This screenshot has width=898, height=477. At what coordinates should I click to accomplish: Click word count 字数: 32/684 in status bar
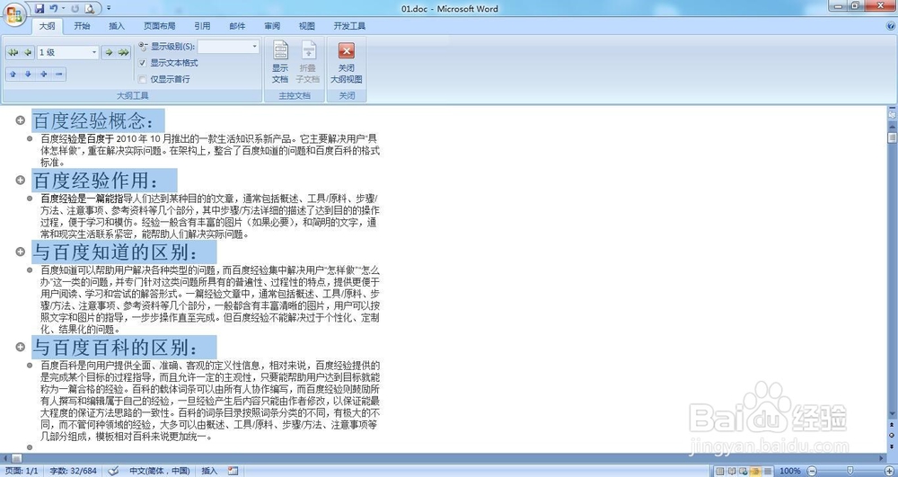[74, 471]
